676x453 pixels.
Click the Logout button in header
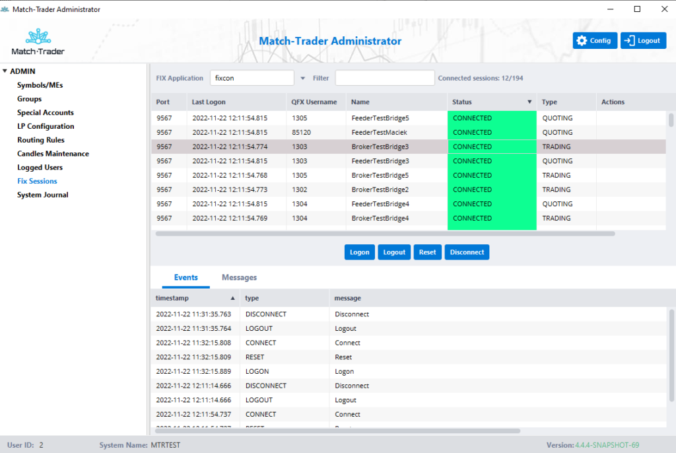point(643,40)
